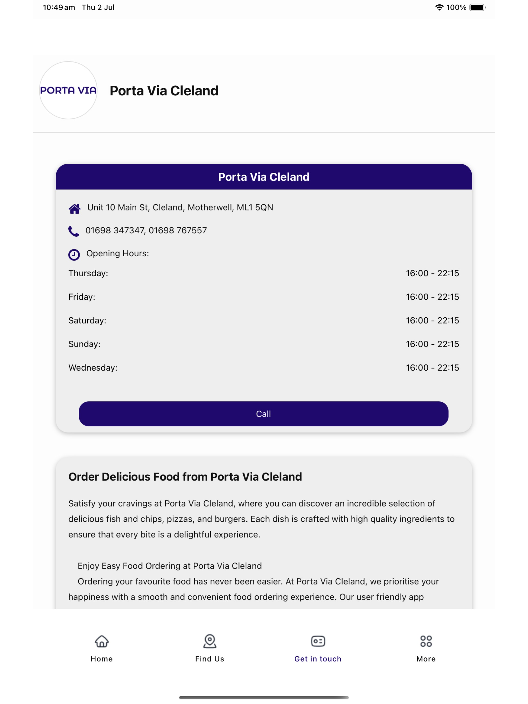Tap the clock Opening Hours icon
Image resolution: width=528 pixels, height=704 pixels.
click(x=74, y=255)
